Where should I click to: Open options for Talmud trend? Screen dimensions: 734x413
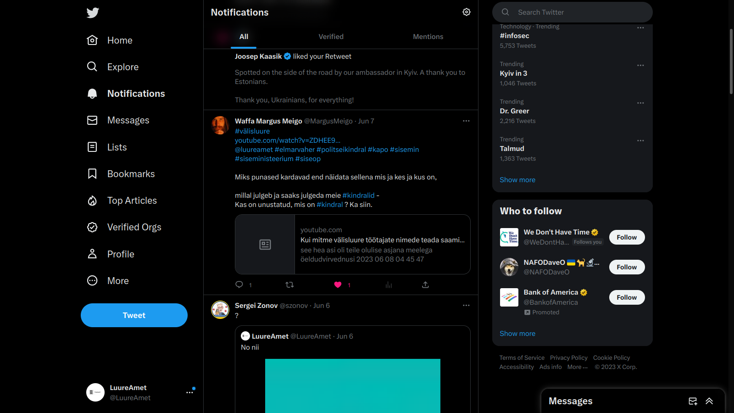click(640, 140)
